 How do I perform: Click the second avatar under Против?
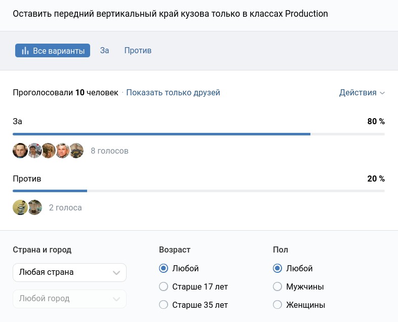point(34,207)
